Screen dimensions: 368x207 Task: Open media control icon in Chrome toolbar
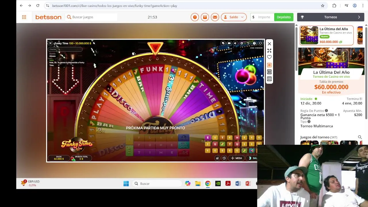[x=346, y=5]
